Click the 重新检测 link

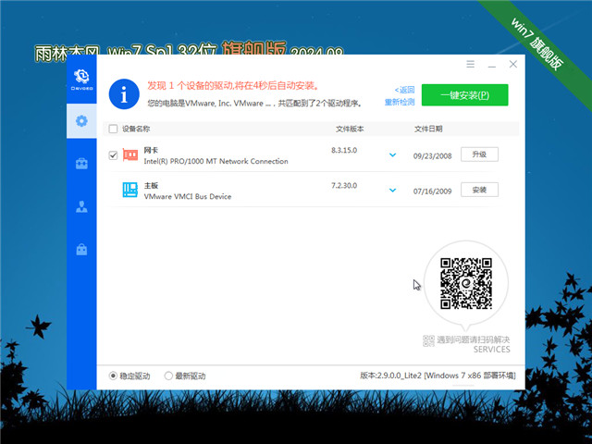click(400, 102)
